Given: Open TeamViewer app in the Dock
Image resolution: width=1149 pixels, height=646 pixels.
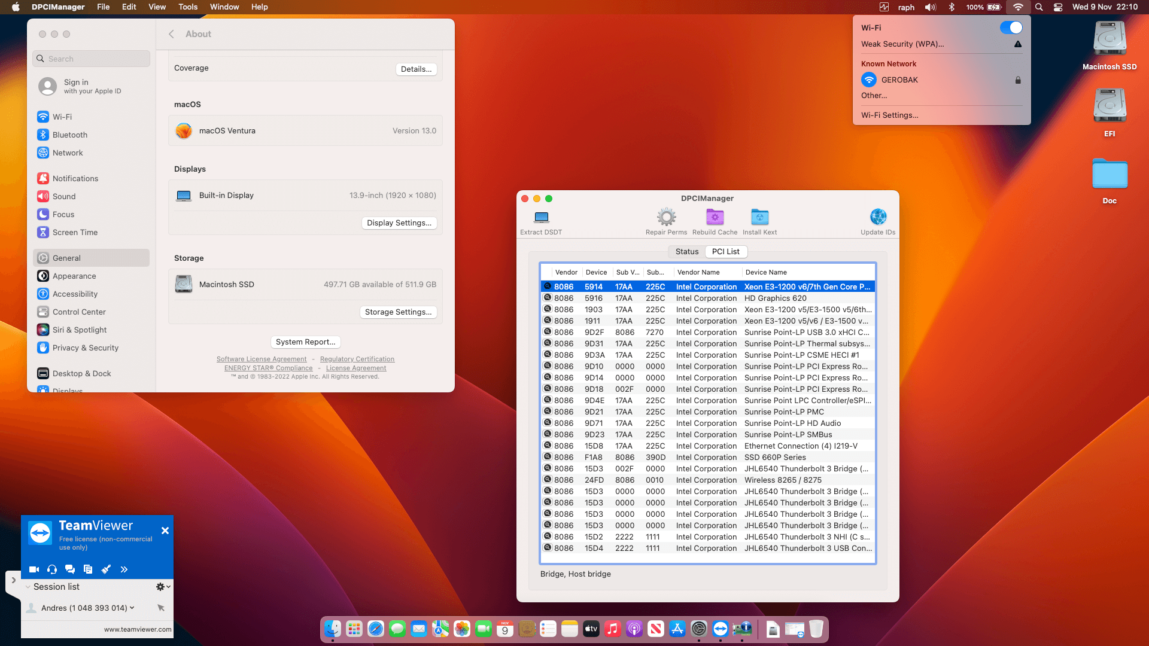Looking at the screenshot, I should [721, 629].
